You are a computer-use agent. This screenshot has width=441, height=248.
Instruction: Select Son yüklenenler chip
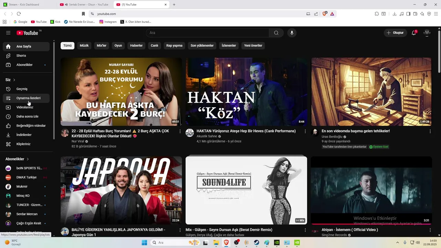pyautogui.click(x=202, y=45)
